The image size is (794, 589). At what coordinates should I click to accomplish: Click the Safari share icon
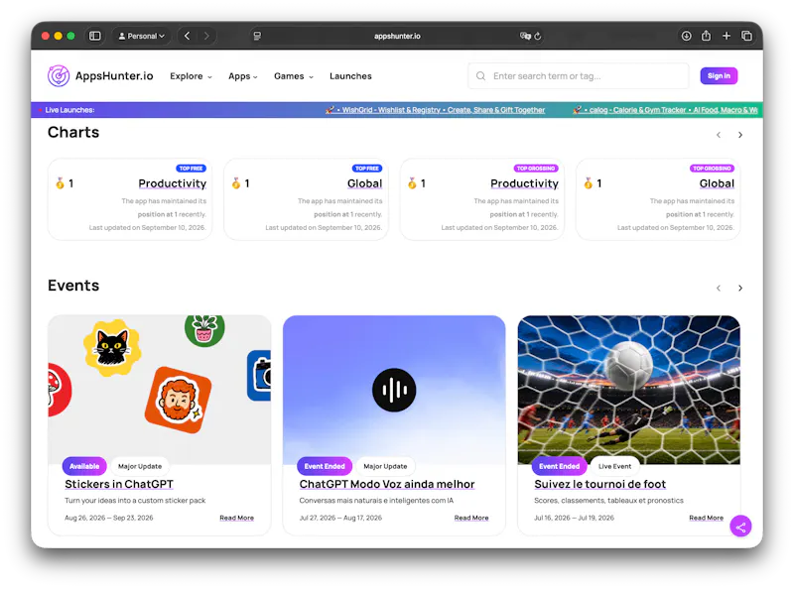point(706,36)
